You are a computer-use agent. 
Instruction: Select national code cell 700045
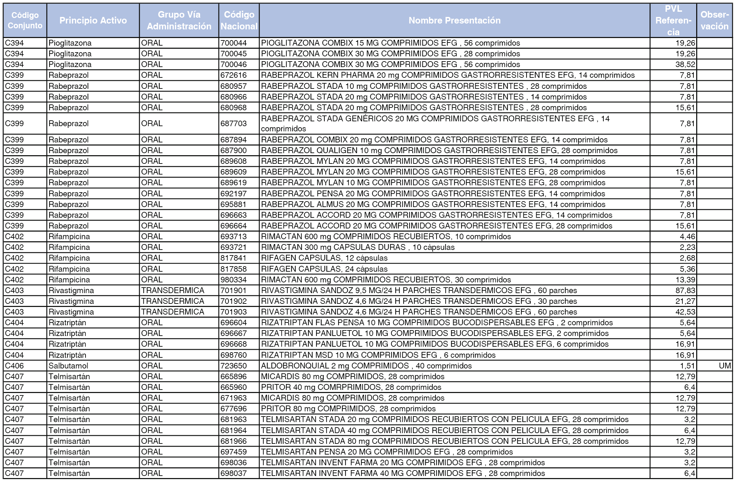coord(239,54)
